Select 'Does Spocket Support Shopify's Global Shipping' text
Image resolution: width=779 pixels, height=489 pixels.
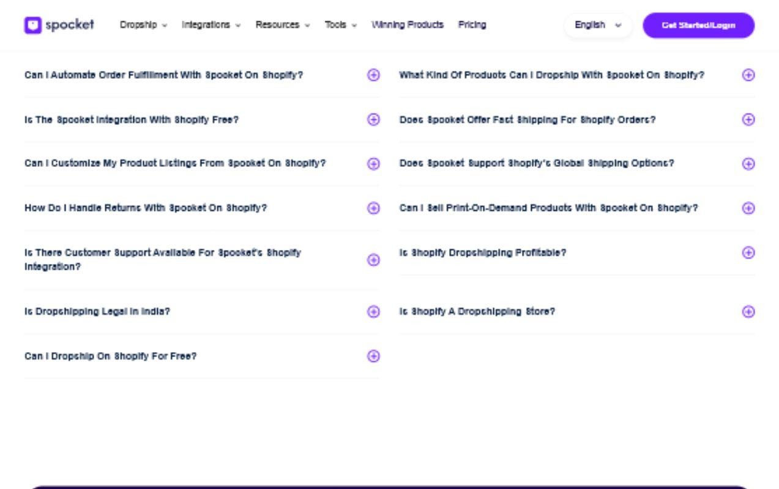537,164
